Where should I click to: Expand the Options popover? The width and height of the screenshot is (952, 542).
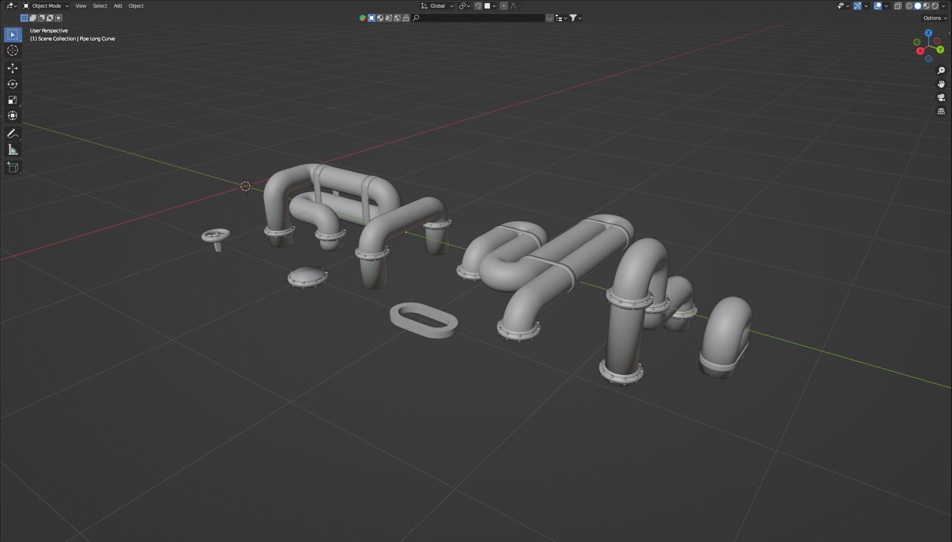pos(934,18)
